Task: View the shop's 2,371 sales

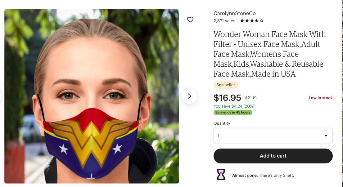Action: pyautogui.click(x=224, y=21)
